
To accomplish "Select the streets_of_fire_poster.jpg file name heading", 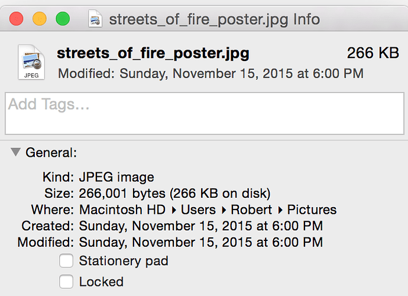I will [x=153, y=53].
